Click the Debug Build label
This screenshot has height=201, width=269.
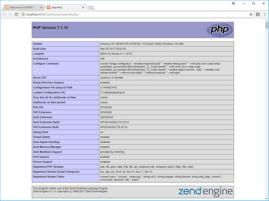[41, 132]
